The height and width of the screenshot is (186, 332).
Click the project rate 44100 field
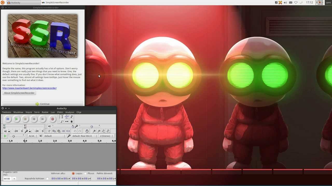click(8, 179)
